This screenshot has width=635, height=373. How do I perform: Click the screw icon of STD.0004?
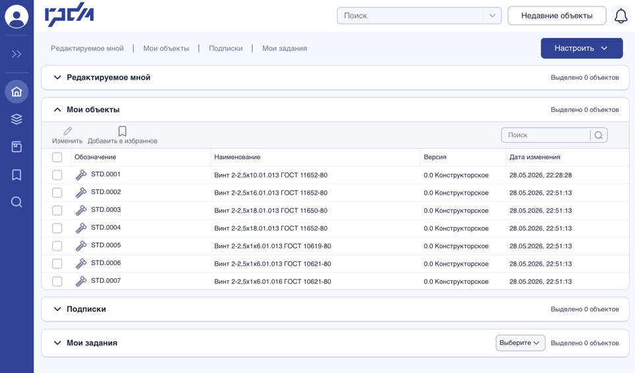tap(81, 228)
